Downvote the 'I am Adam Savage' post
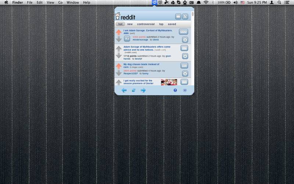This screenshot has width=294, height=184. [x=118, y=39]
